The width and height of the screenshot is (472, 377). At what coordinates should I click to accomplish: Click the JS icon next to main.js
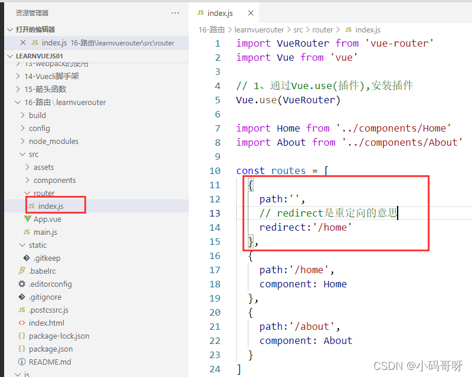(27, 232)
